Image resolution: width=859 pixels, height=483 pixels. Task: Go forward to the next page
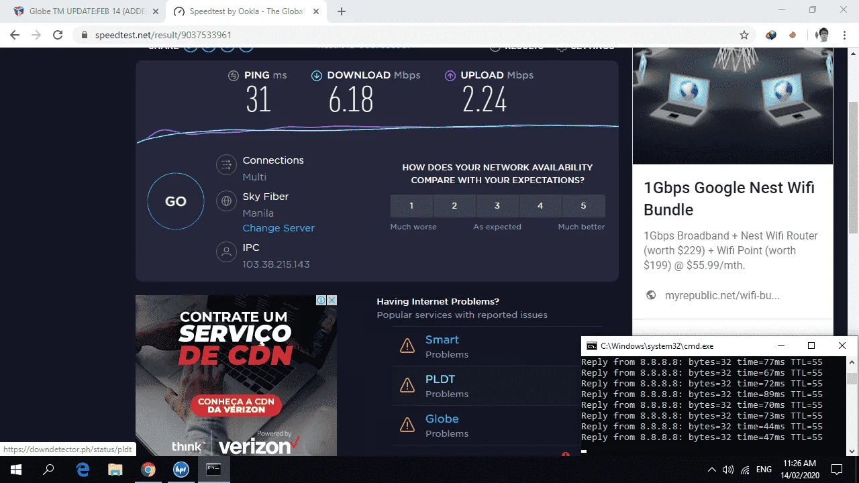click(x=36, y=35)
